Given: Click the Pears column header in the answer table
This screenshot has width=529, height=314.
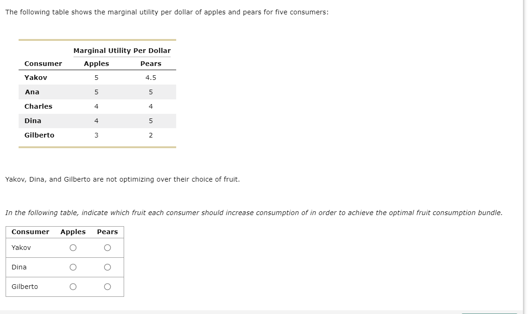Looking at the screenshot, I should click(x=107, y=232).
